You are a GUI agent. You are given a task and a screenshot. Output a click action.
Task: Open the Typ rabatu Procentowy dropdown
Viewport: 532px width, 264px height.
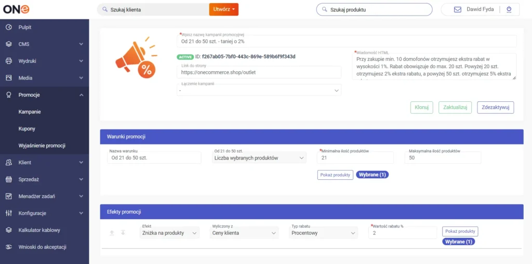[x=324, y=233]
